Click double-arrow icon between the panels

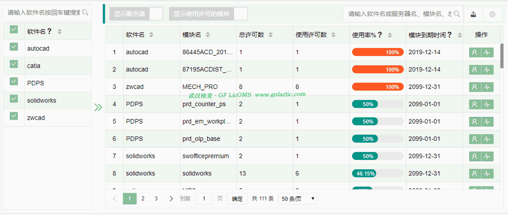click(98, 107)
